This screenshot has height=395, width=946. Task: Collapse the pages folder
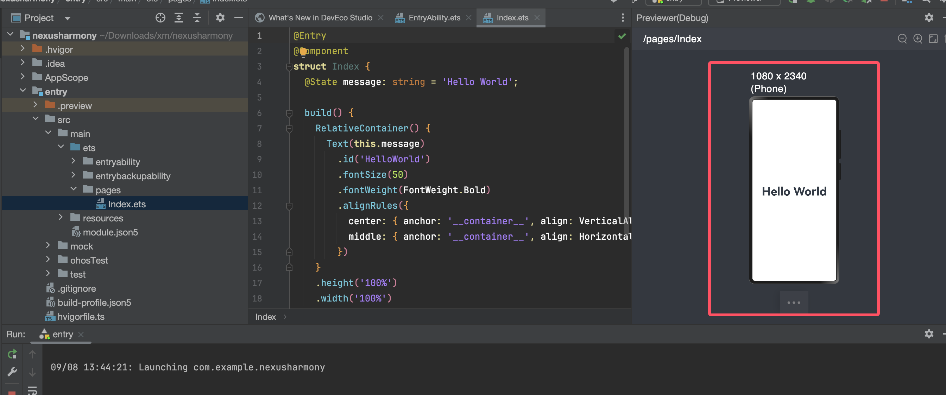(x=74, y=189)
